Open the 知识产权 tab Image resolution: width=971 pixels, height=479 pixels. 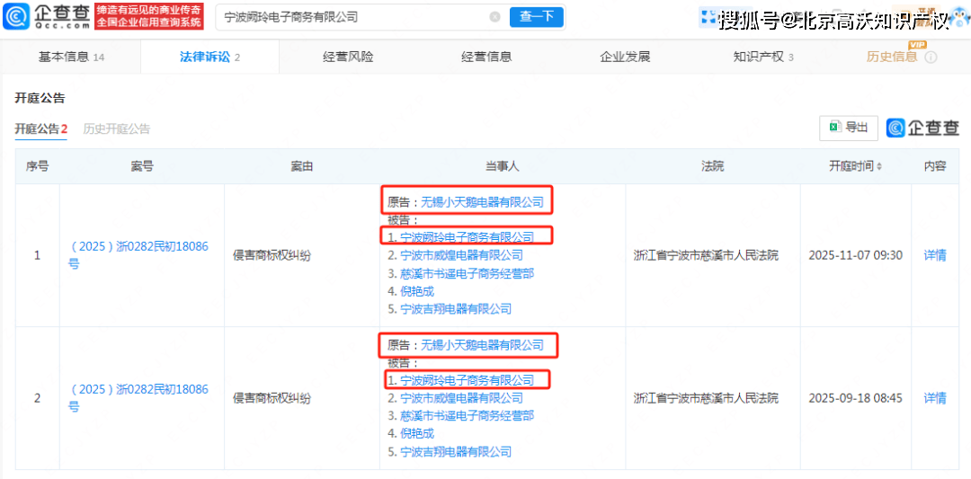[x=762, y=57]
